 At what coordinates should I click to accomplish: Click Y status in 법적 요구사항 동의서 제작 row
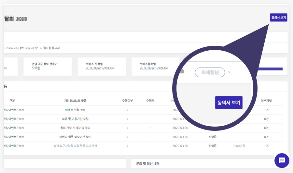(127, 146)
